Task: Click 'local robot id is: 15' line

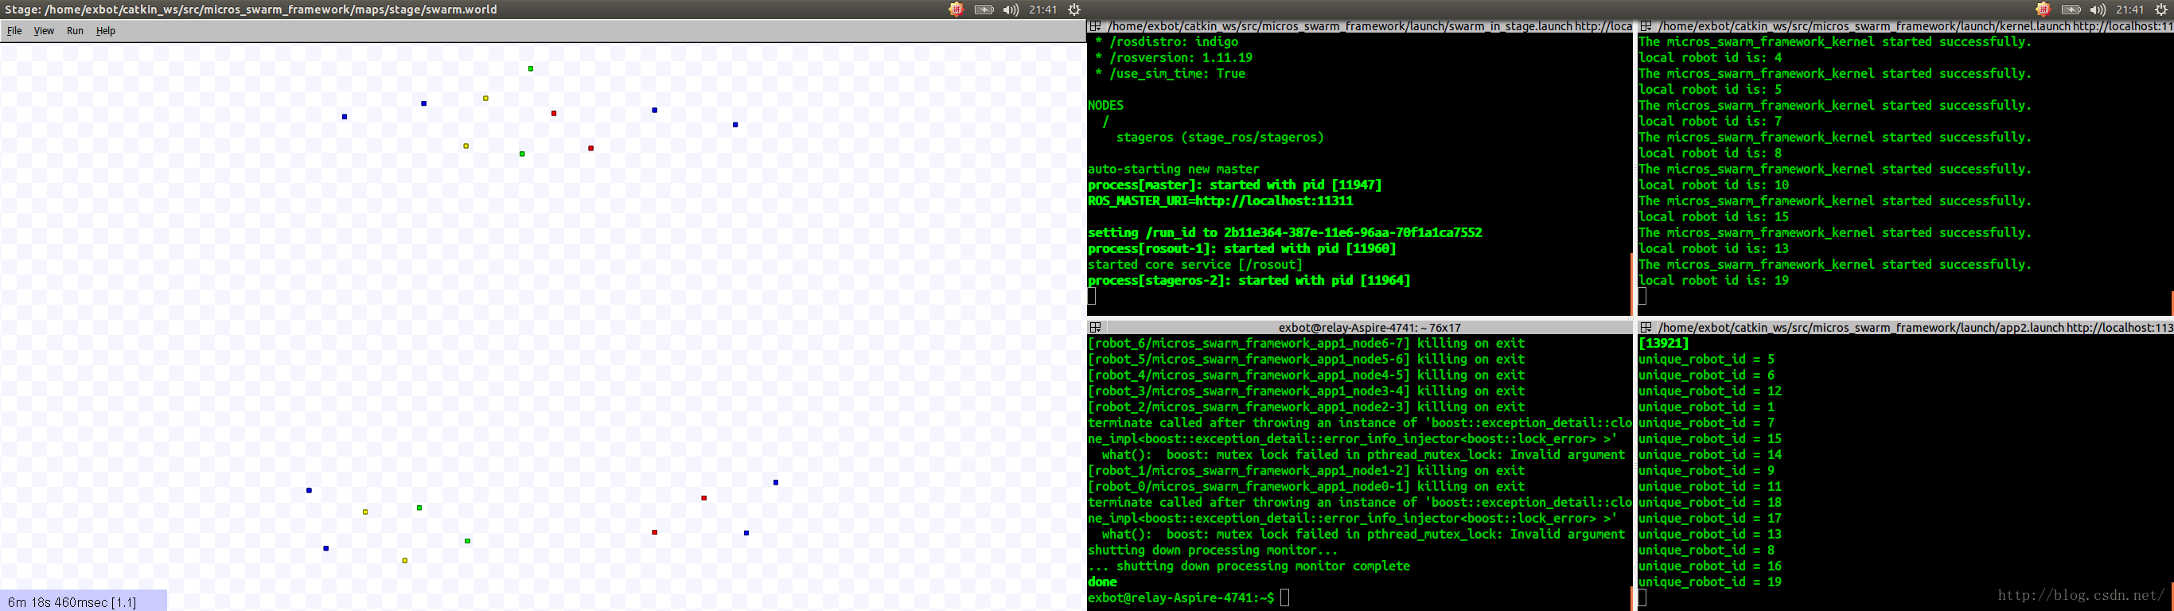Action: (1713, 217)
